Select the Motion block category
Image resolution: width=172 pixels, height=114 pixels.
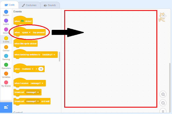(6, 13)
